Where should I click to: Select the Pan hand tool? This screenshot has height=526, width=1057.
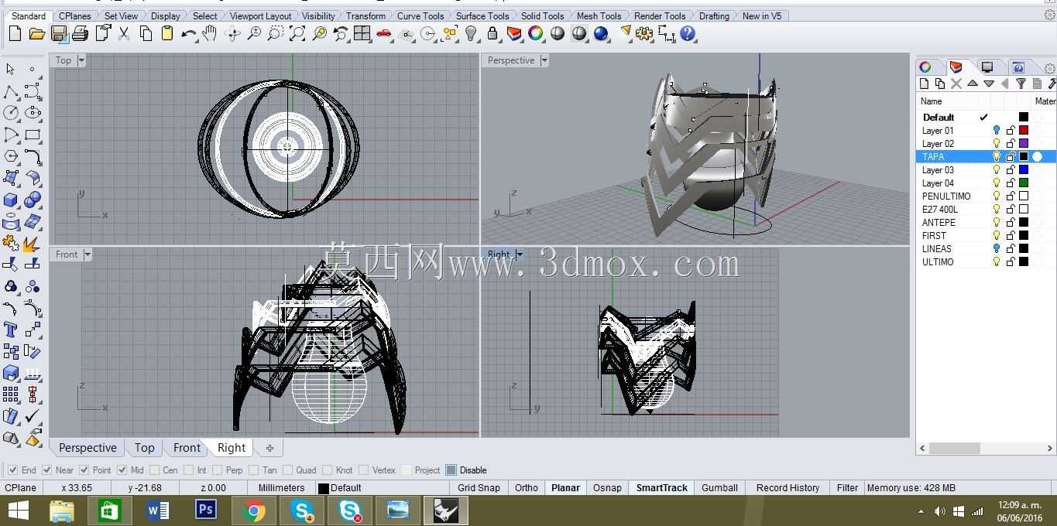pos(210,33)
